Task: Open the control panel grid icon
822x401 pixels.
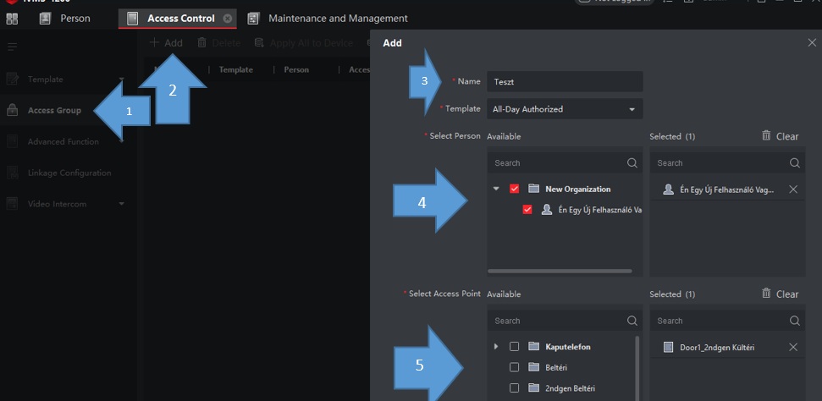Action: pos(12,19)
